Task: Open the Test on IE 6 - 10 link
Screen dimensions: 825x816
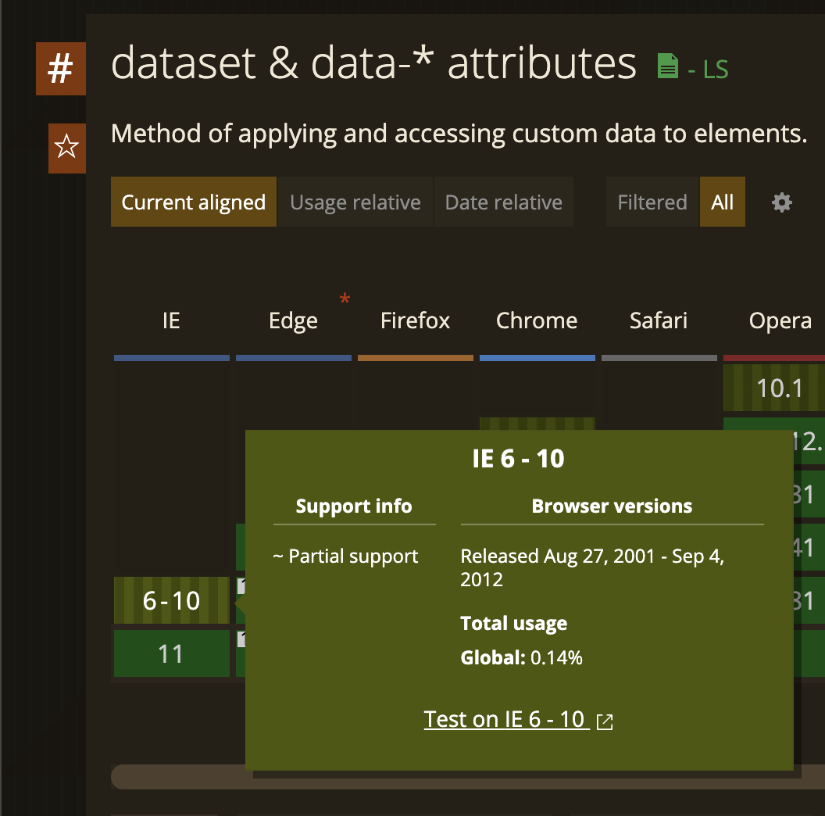Action: coord(505,719)
